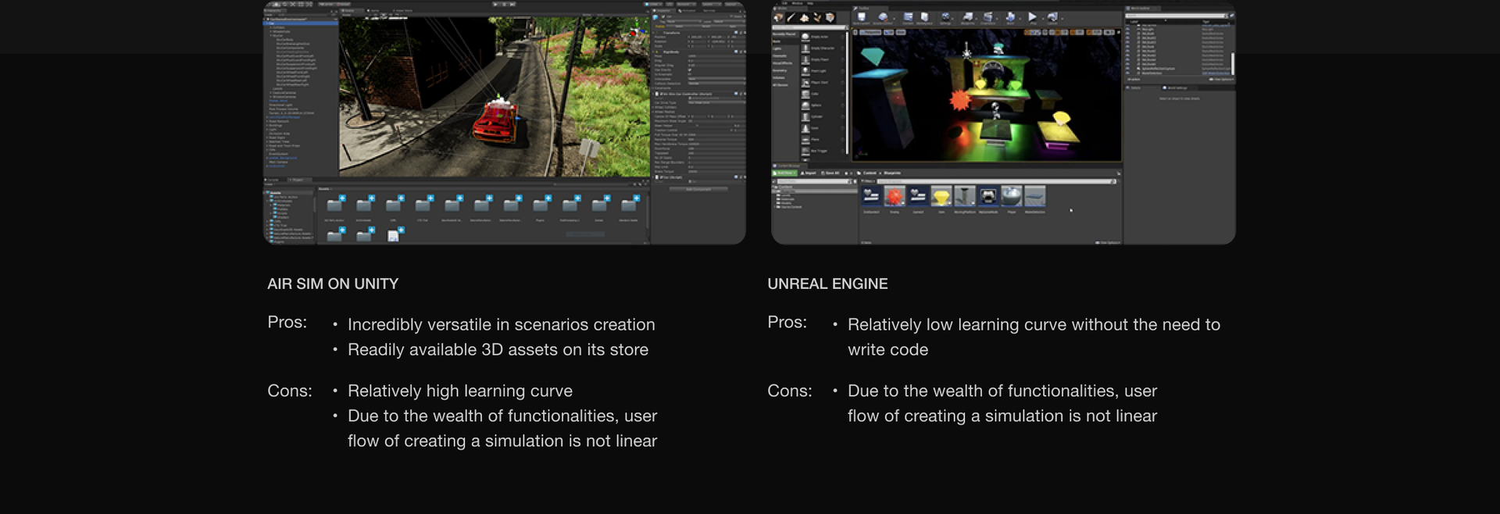The height and width of the screenshot is (514, 1500).
Task: Select the Player Start item in Unreal's Place list
Action: 822,82
